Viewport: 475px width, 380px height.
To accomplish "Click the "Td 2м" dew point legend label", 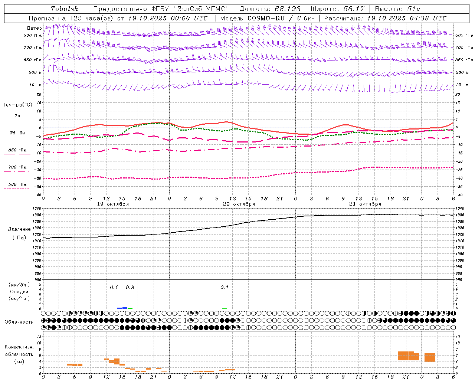I will point(17,133).
